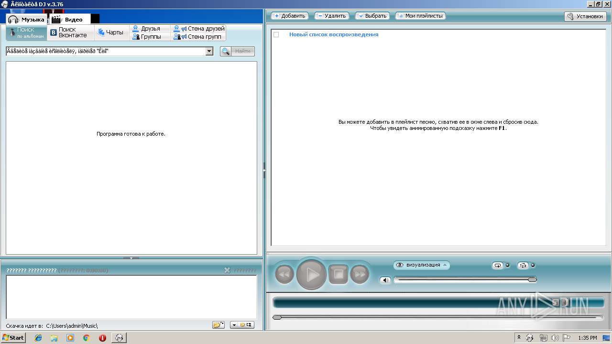Open the Чарты tab

pos(111,32)
